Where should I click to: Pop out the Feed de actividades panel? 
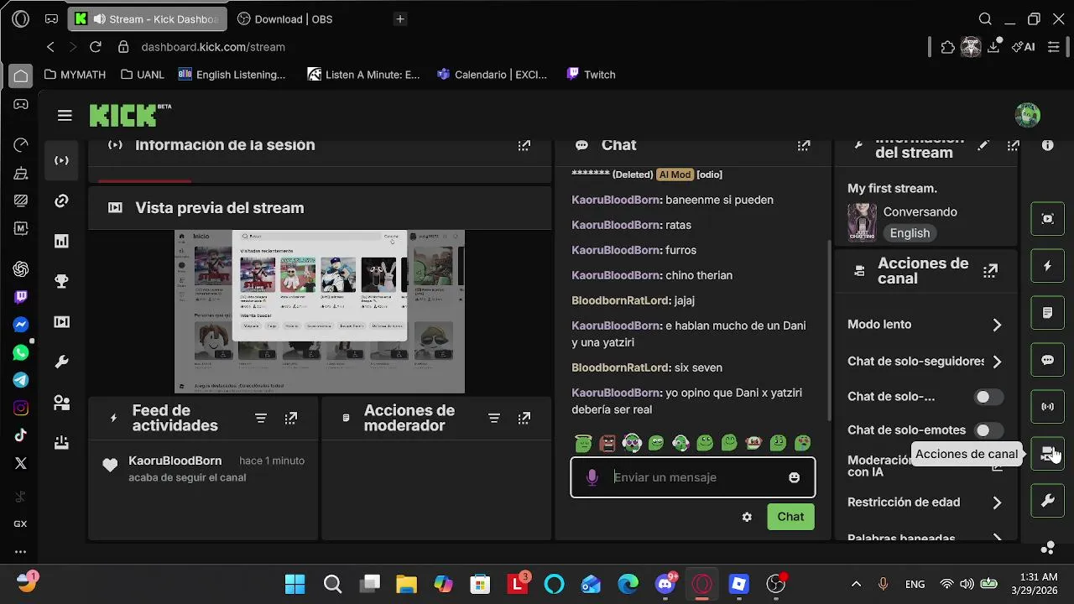tap(291, 418)
